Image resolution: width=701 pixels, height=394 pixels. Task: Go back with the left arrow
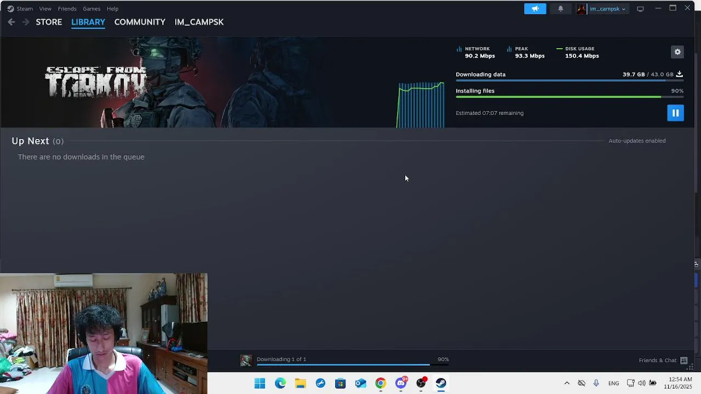point(12,22)
